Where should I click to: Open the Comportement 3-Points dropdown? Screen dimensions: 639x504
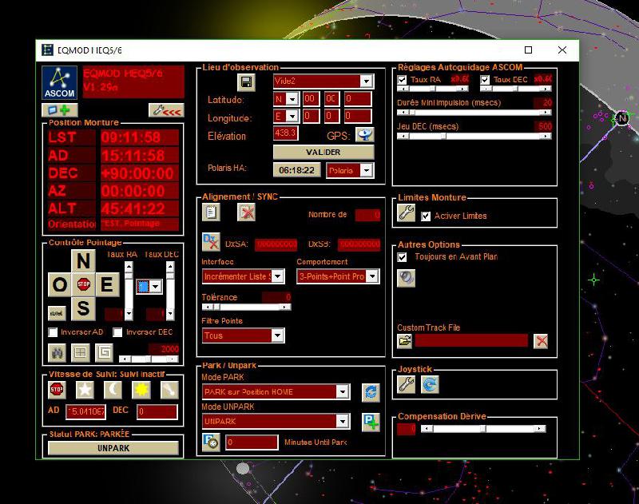372,276
